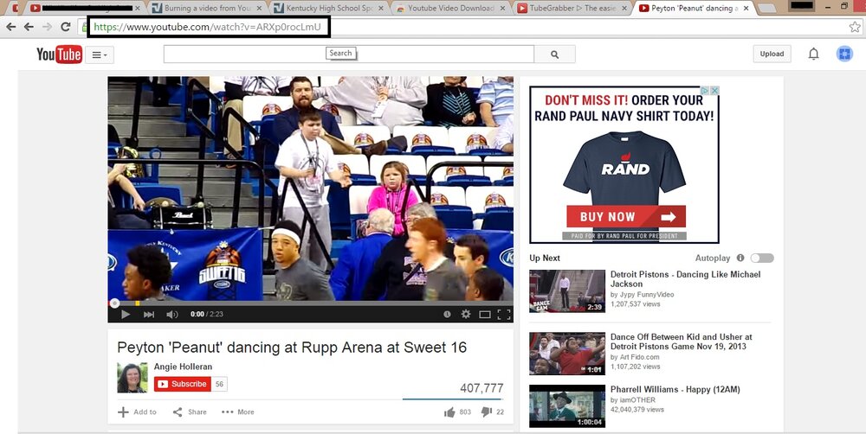Dislike the video with thumbs down

click(486, 412)
